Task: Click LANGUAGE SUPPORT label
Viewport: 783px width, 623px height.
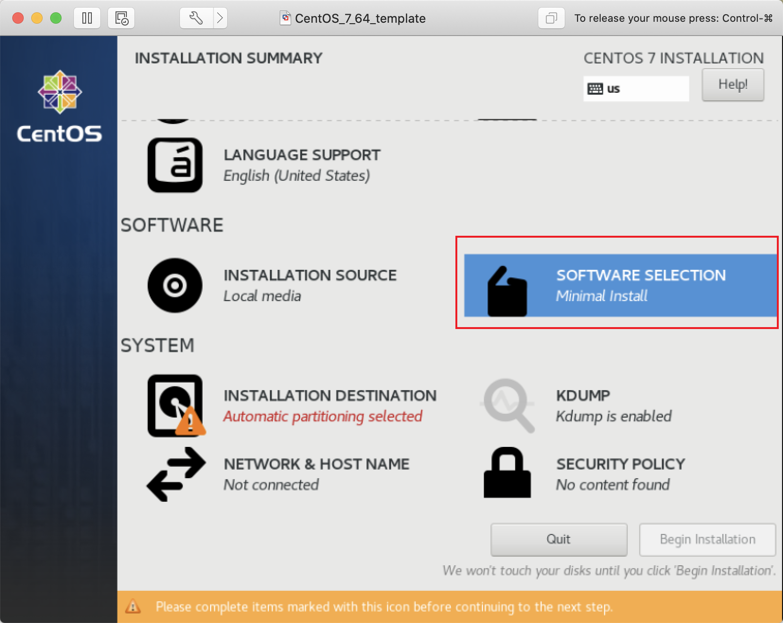Action: (x=302, y=155)
